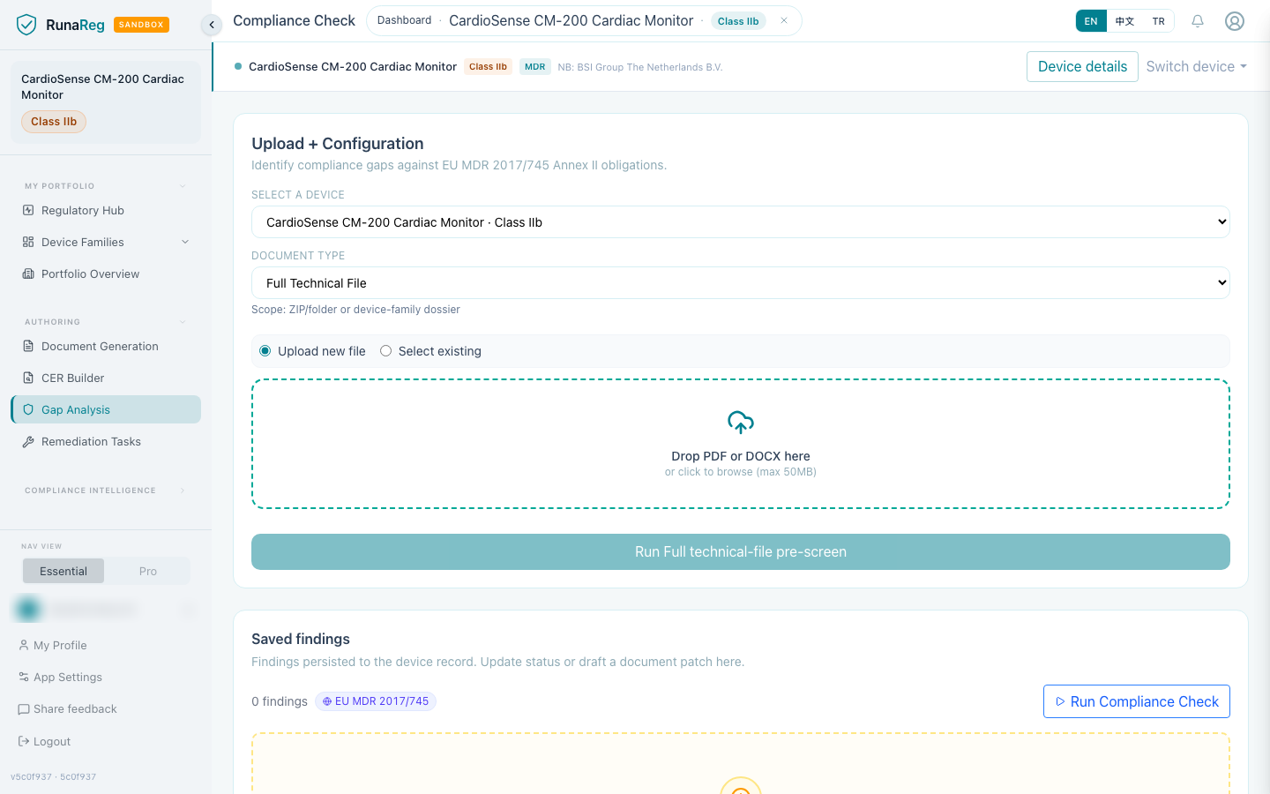Follow the Dashboard breadcrumb link
The height and width of the screenshot is (794, 1270).
pos(404,20)
